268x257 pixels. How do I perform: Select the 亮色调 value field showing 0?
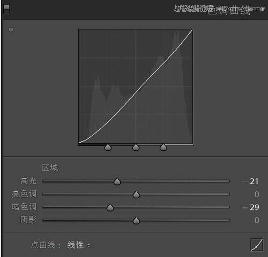click(257, 194)
